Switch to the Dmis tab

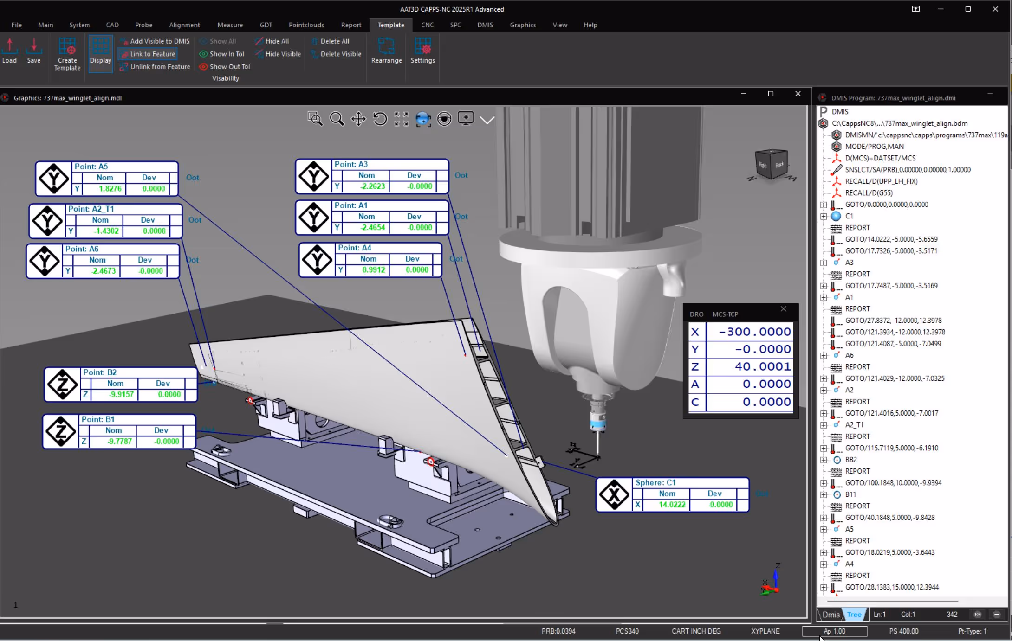(830, 615)
